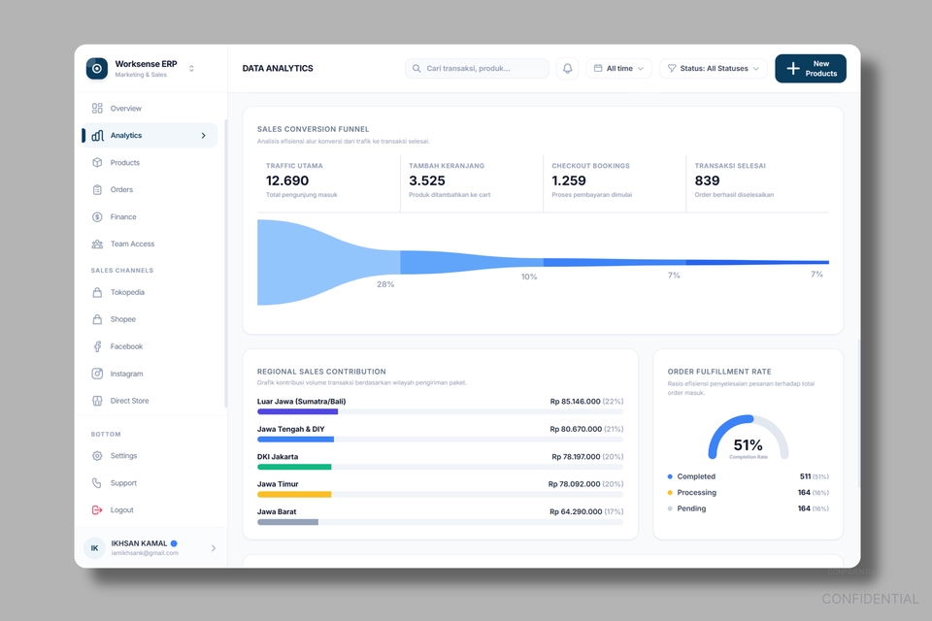Focus the Cari transaksi search field
This screenshot has width=932, height=621.
tap(477, 68)
